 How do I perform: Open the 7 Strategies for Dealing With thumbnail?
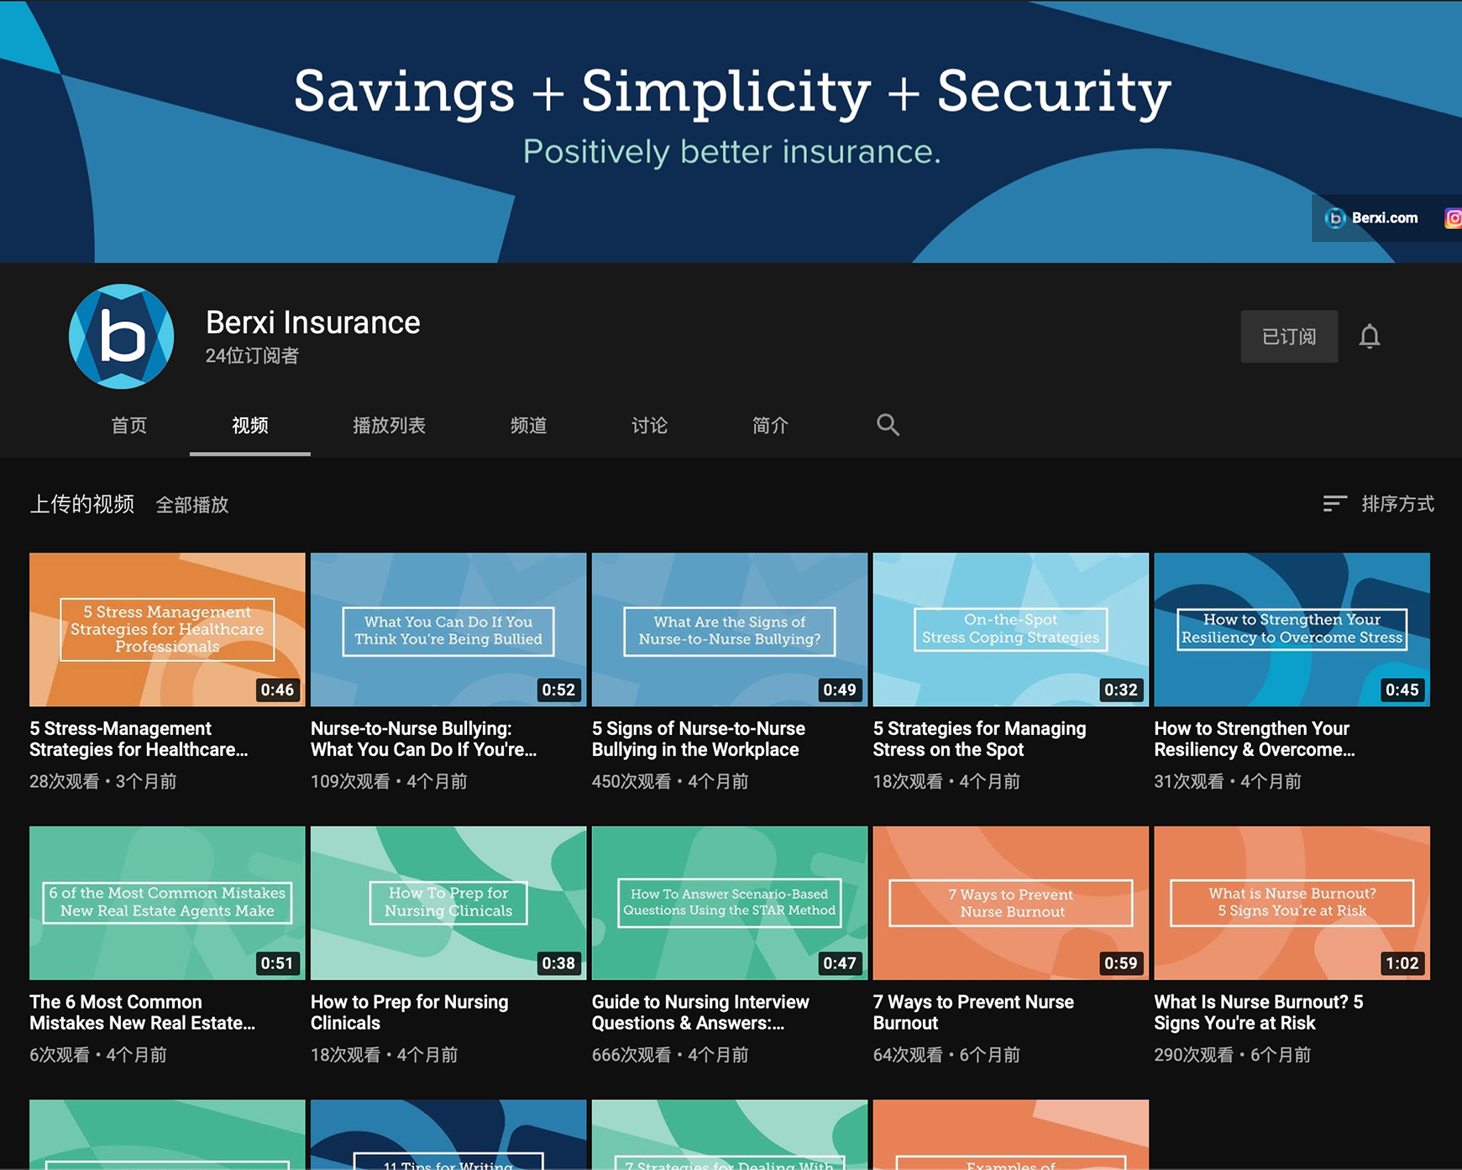coord(730,1135)
